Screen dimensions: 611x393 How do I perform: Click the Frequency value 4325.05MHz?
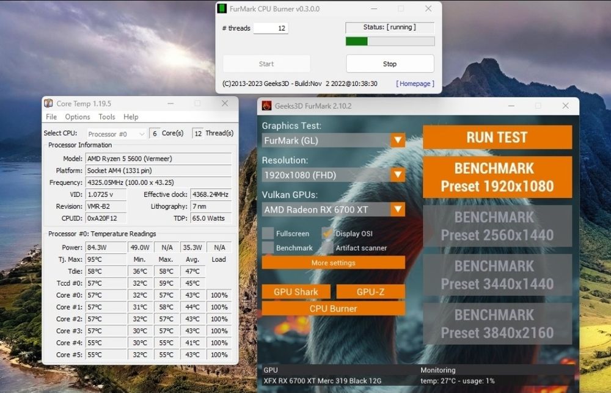158,182
